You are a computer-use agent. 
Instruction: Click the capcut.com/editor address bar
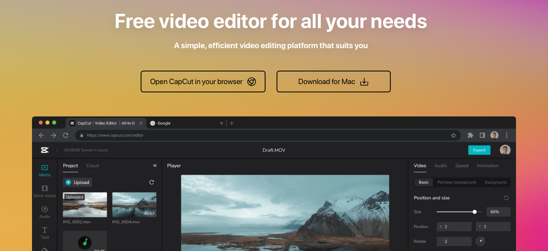[x=268, y=135]
